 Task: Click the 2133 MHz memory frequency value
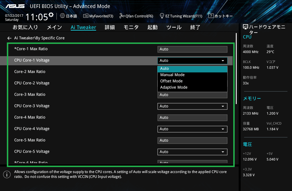click(251, 113)
